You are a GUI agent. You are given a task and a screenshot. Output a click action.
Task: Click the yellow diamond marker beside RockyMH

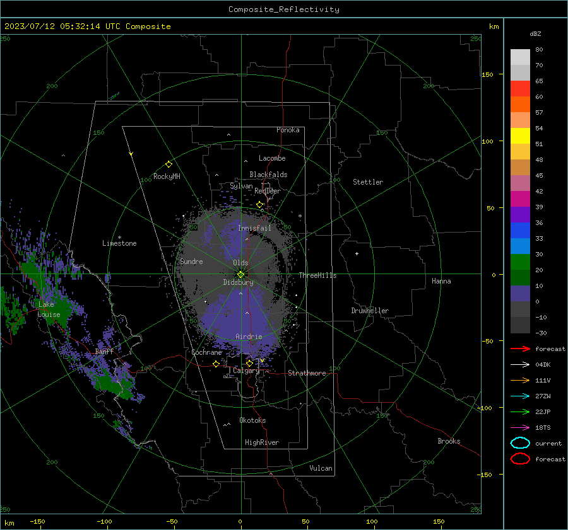tap(169, 164)
